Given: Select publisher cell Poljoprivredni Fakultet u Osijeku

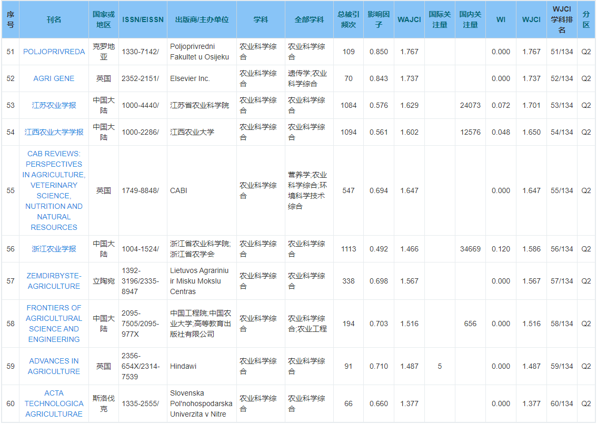Looking at the screenshot, I should (x=202, y=52).
